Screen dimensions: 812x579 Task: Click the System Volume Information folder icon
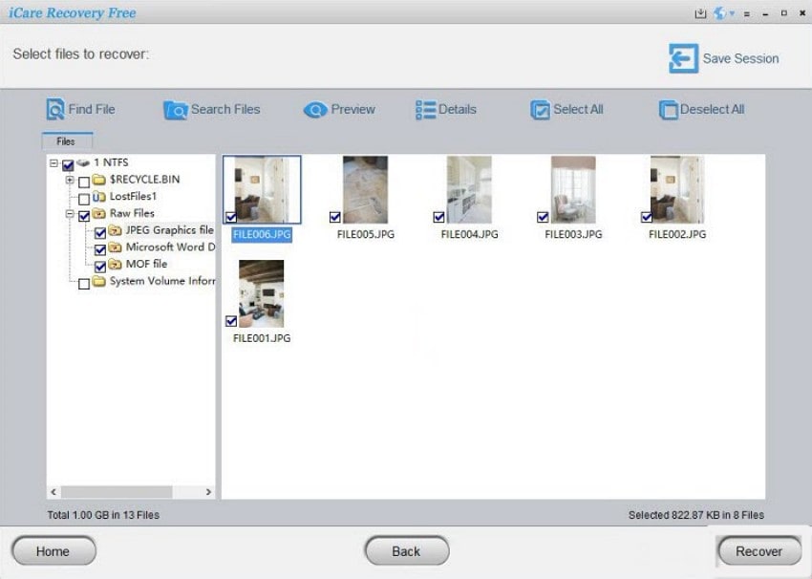99,281
